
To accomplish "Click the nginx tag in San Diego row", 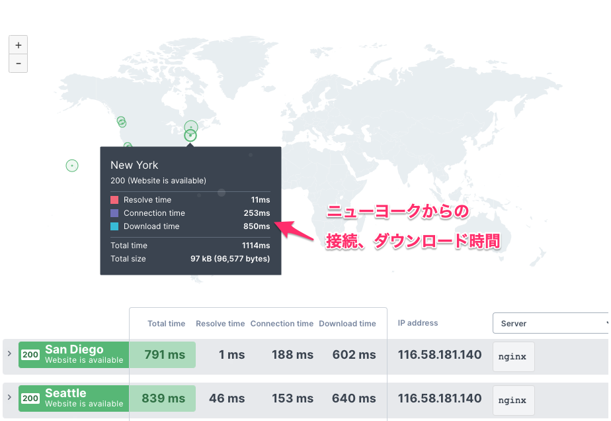I will point(513,357).
